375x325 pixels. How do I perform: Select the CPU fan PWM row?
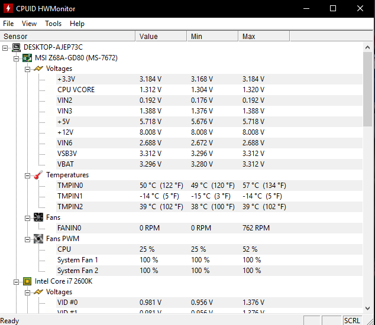tap(209, 249)
